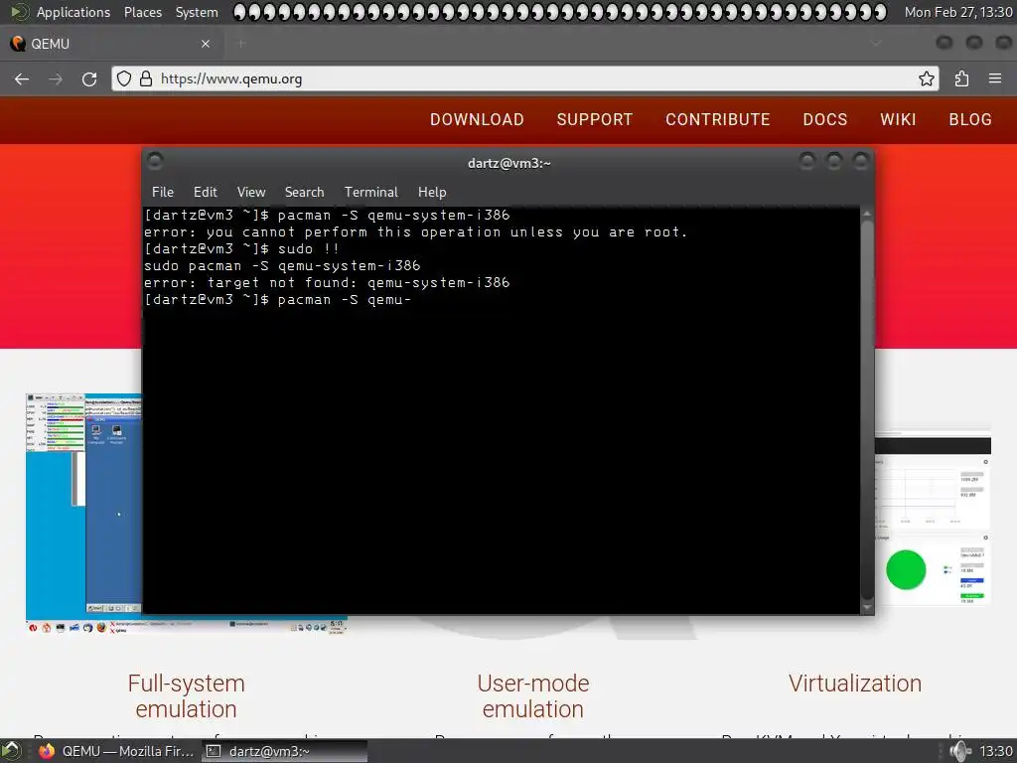The image size is (1017, 763).
Task: Click the User-mode emulation heading
Action: pos(533,696)
